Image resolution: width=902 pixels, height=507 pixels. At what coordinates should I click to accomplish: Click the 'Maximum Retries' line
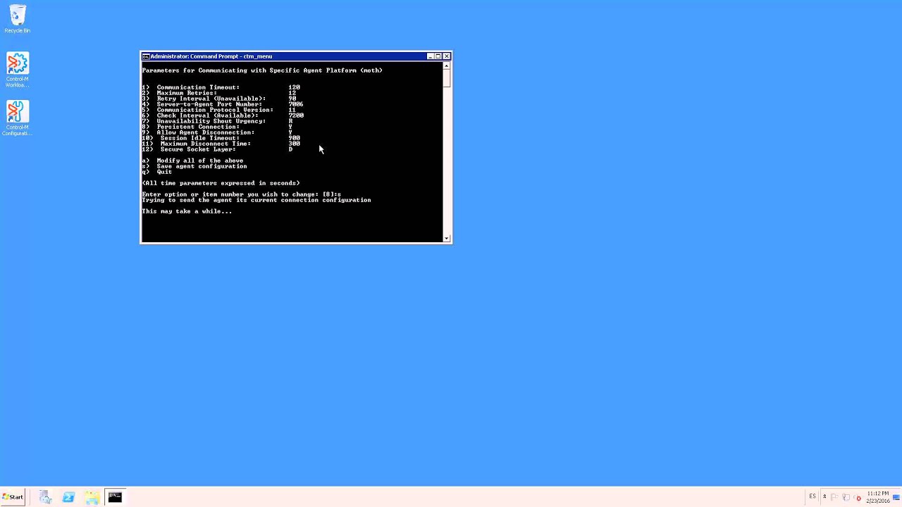coord(218,93)
